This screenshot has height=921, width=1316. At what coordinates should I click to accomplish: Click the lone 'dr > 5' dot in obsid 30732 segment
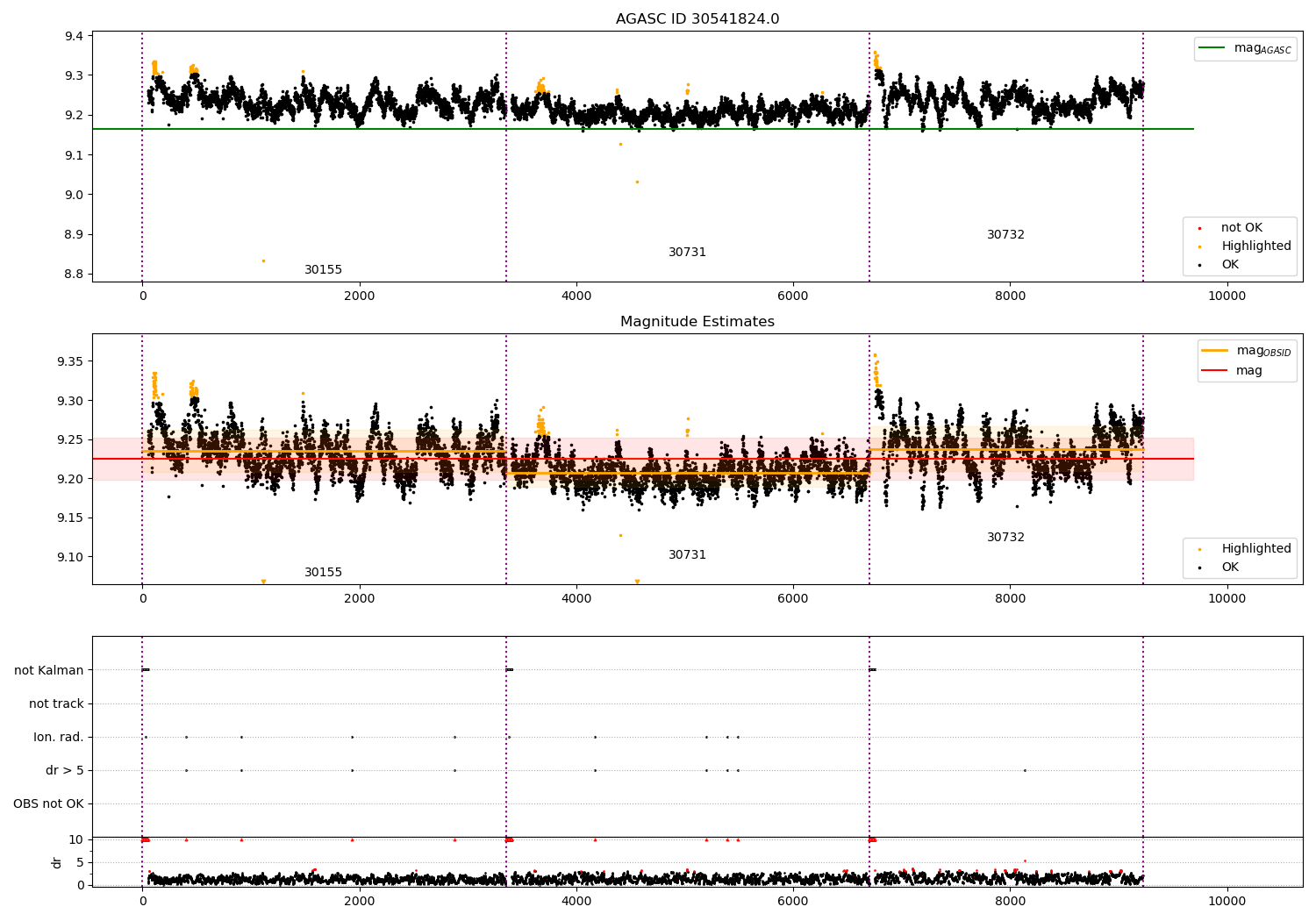1025,771
